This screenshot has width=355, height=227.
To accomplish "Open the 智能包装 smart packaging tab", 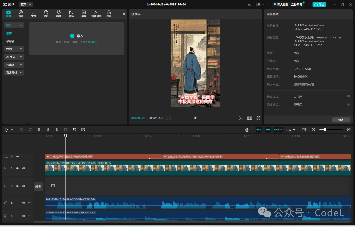I will [96, 14].
